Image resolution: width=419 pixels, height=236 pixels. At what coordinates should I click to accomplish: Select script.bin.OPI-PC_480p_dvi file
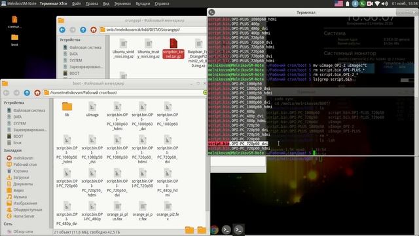(x=67, y=214)
